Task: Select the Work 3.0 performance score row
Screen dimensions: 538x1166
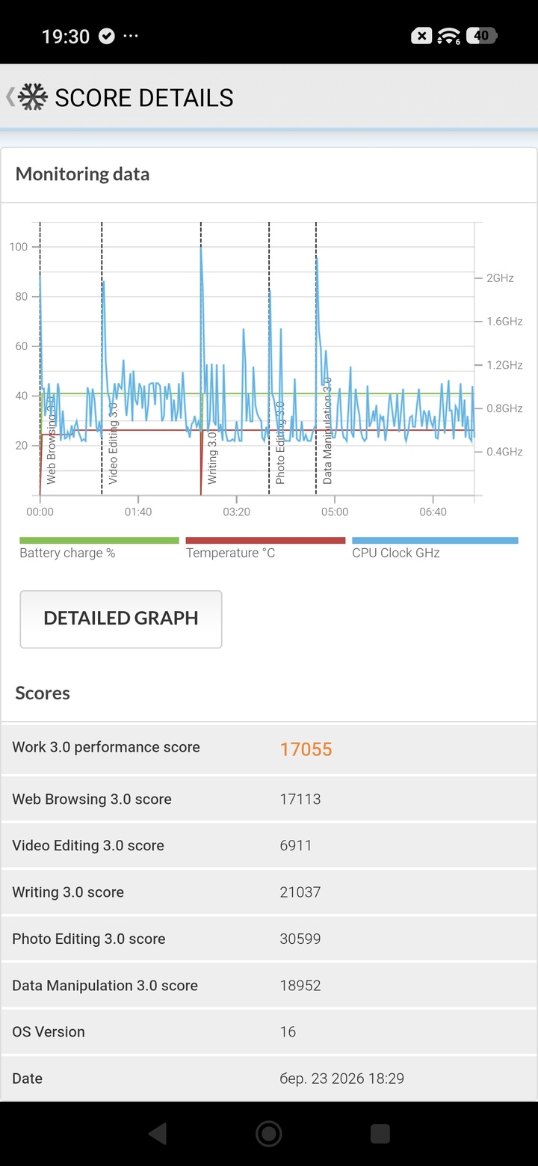Action: coord(269,749)
